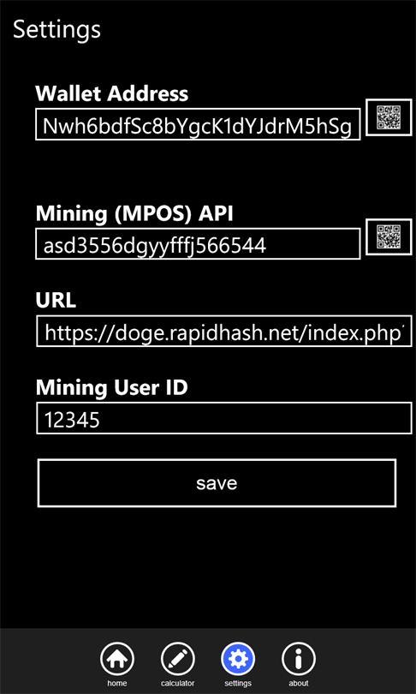The width and height of the screenshot is (416, 694).
Task: Click the 'settings' text label
Action: [238, 684]
